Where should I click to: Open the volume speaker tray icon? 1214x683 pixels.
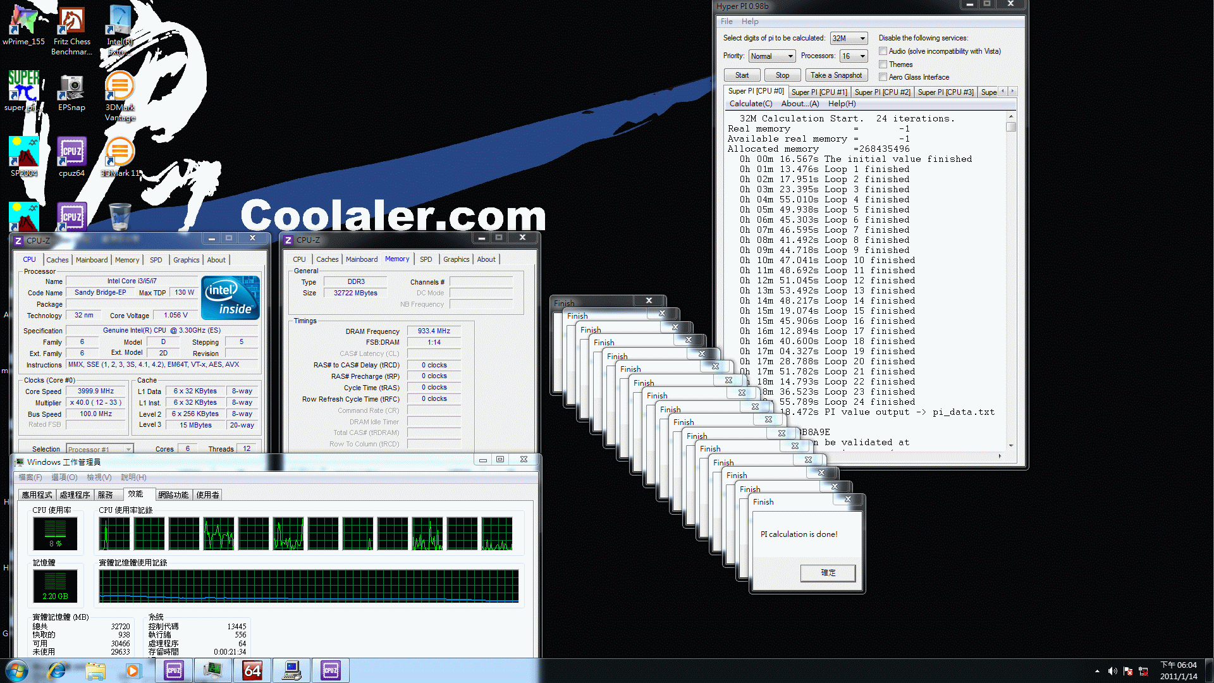[1112, 671]
